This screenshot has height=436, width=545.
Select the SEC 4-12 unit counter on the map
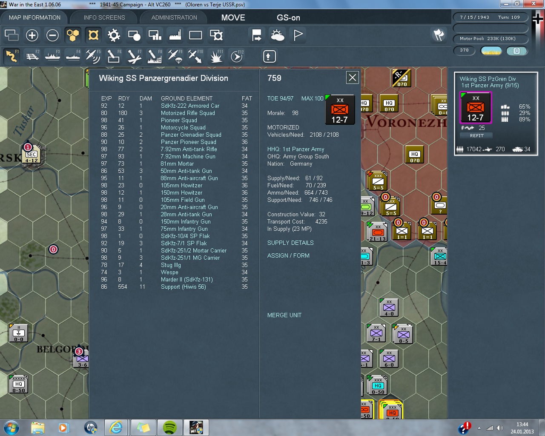pos(32,155)
